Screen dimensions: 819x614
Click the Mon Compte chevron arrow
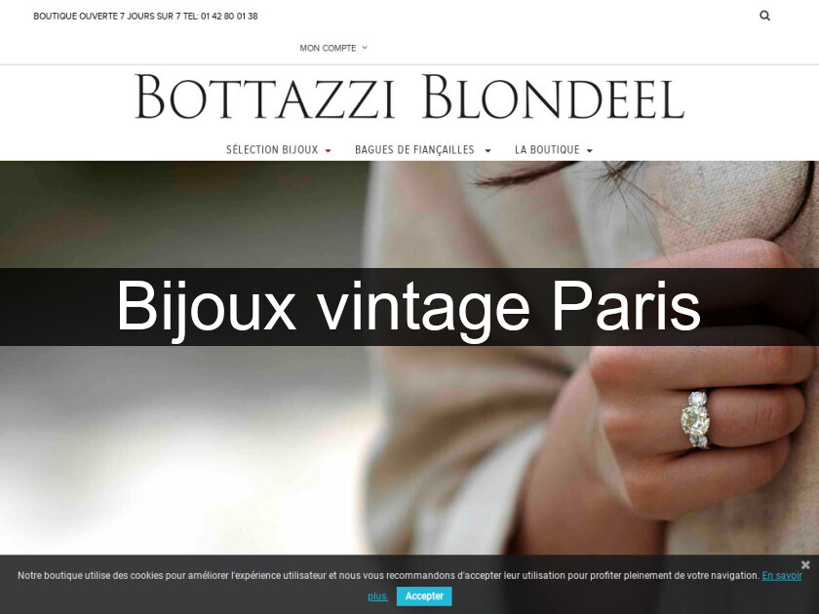pyautogui.click(x=365, y=48)
